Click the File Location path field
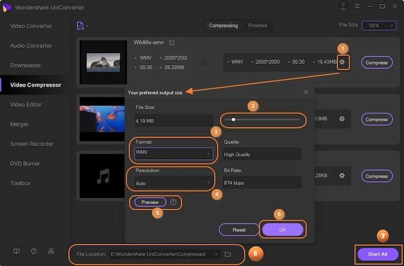This screenshot has width=404, height=266. [x=165, y=254]
